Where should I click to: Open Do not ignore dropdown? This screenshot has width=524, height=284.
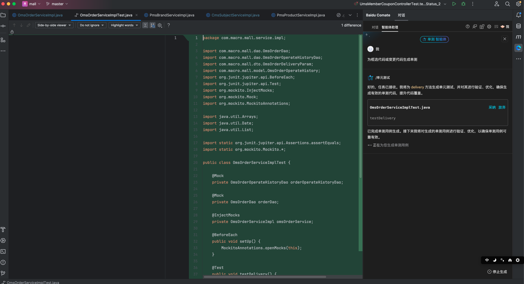coord(92,25)
